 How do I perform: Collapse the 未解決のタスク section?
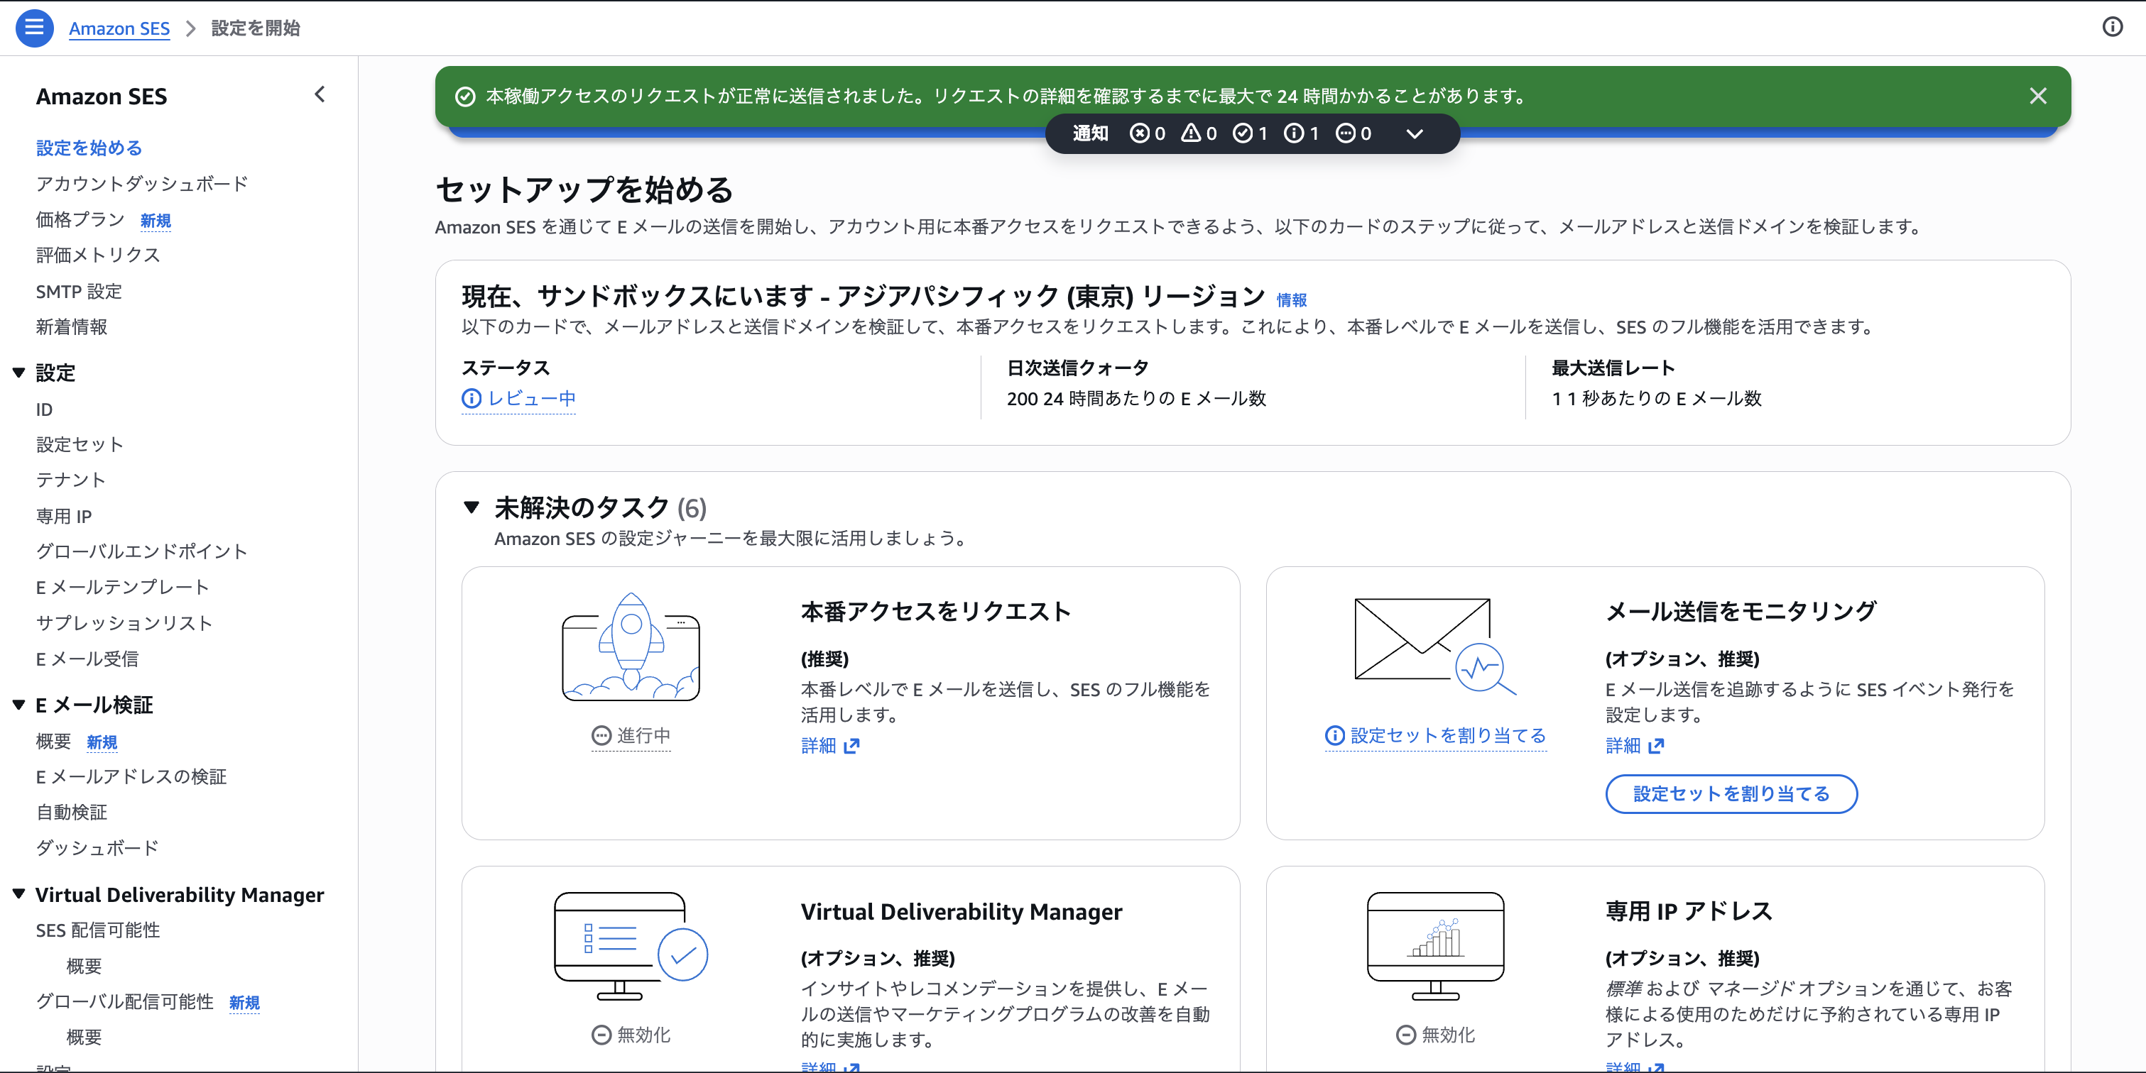(x=472, y=507)
